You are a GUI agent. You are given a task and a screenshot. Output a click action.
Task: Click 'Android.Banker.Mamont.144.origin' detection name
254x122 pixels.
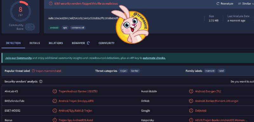point(217,101)
